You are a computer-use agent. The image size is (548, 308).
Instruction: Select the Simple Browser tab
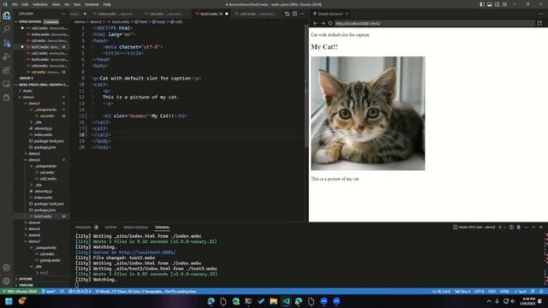pyautogui.click(x=331, y=14)
